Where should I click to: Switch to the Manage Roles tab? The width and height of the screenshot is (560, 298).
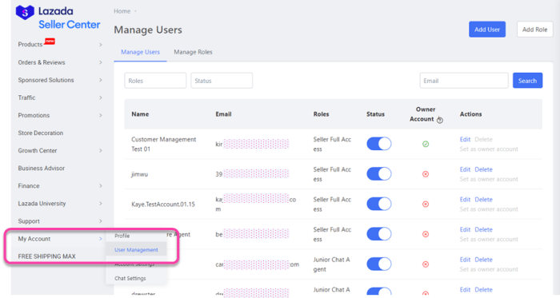(193, 52)
